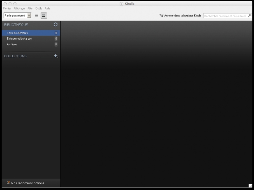Select 'Tous les éléments' in the library
The image size is (254, 190).
click(x=17, y=33)
